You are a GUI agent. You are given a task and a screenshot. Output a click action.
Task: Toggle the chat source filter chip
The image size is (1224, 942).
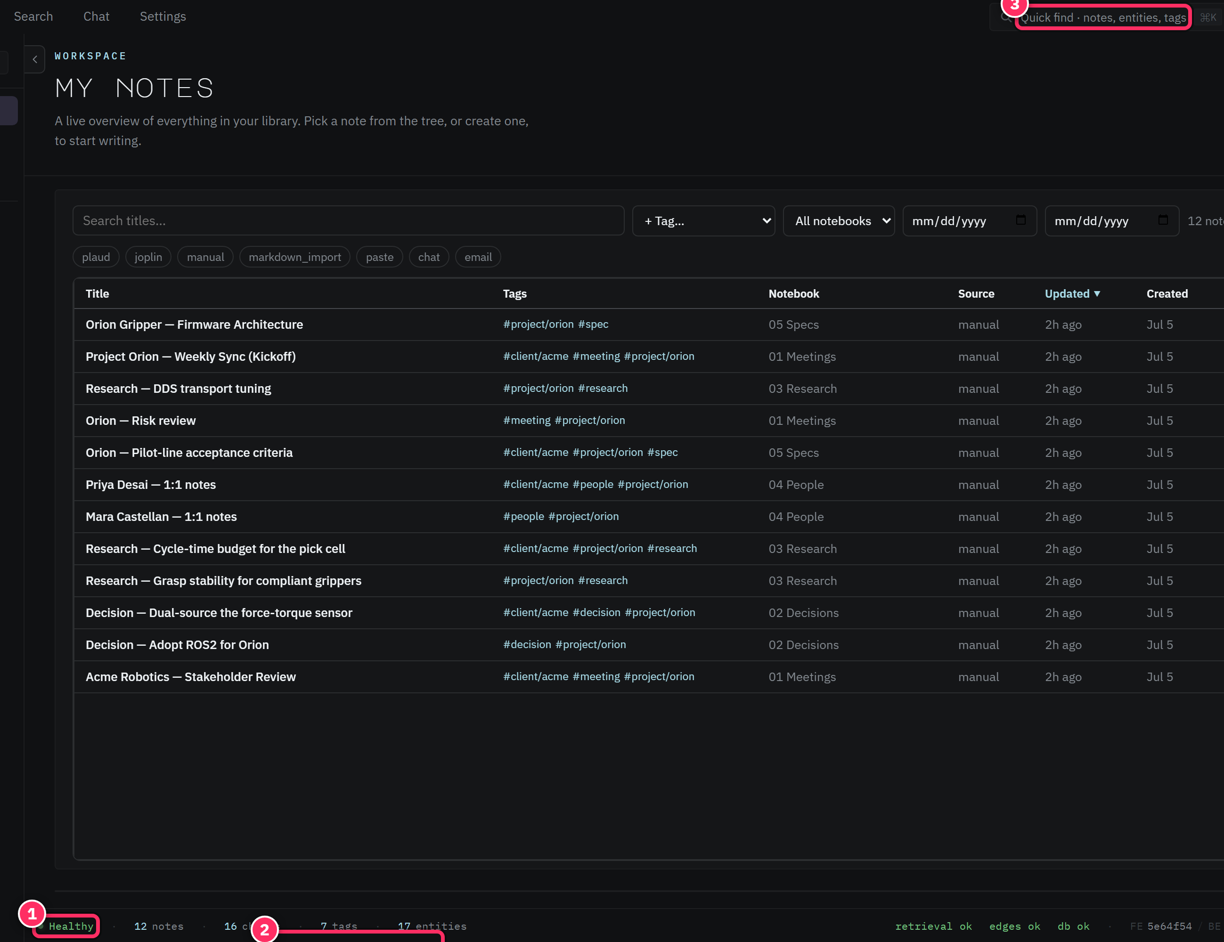click(x=429, y=257)
